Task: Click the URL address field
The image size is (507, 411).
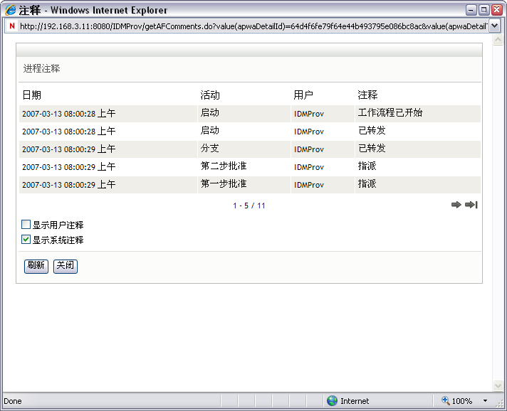Action: (253, 26)
